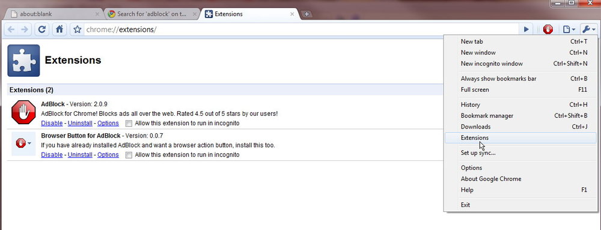This screenshot has width=601, height=230.
Task: Click the Browser Button for AdBlock dropdown icon
Action: [x=23, y=144]
